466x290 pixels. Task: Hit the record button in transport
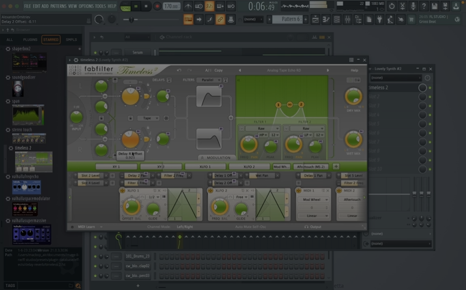click(x=157, y=6)
